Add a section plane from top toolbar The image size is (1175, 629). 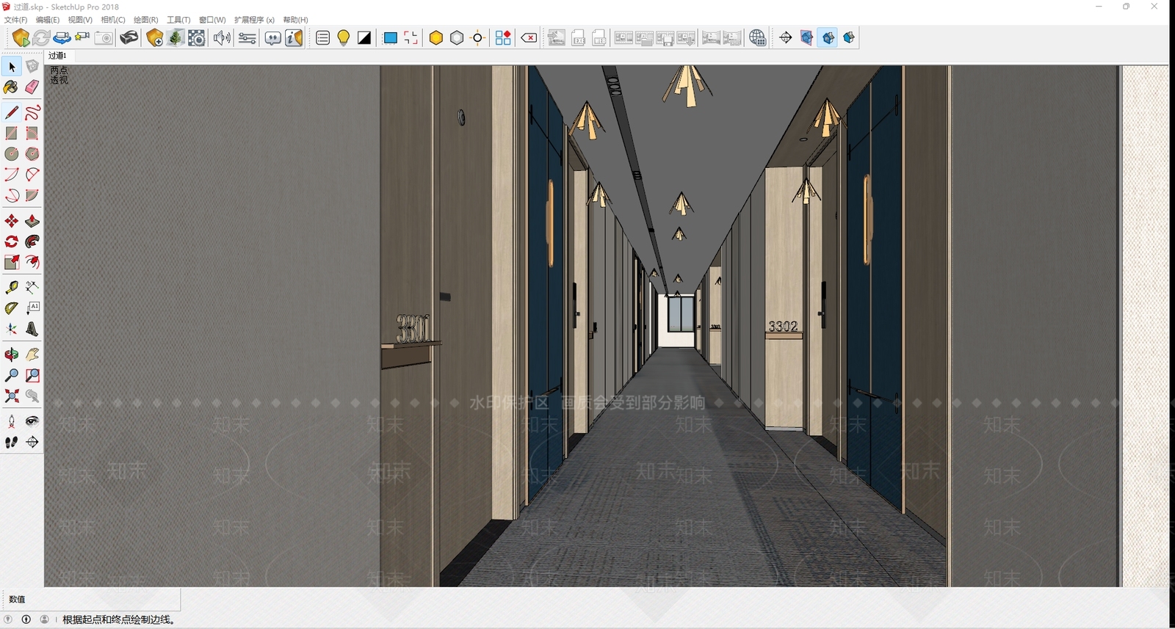(x=786, y=38)
